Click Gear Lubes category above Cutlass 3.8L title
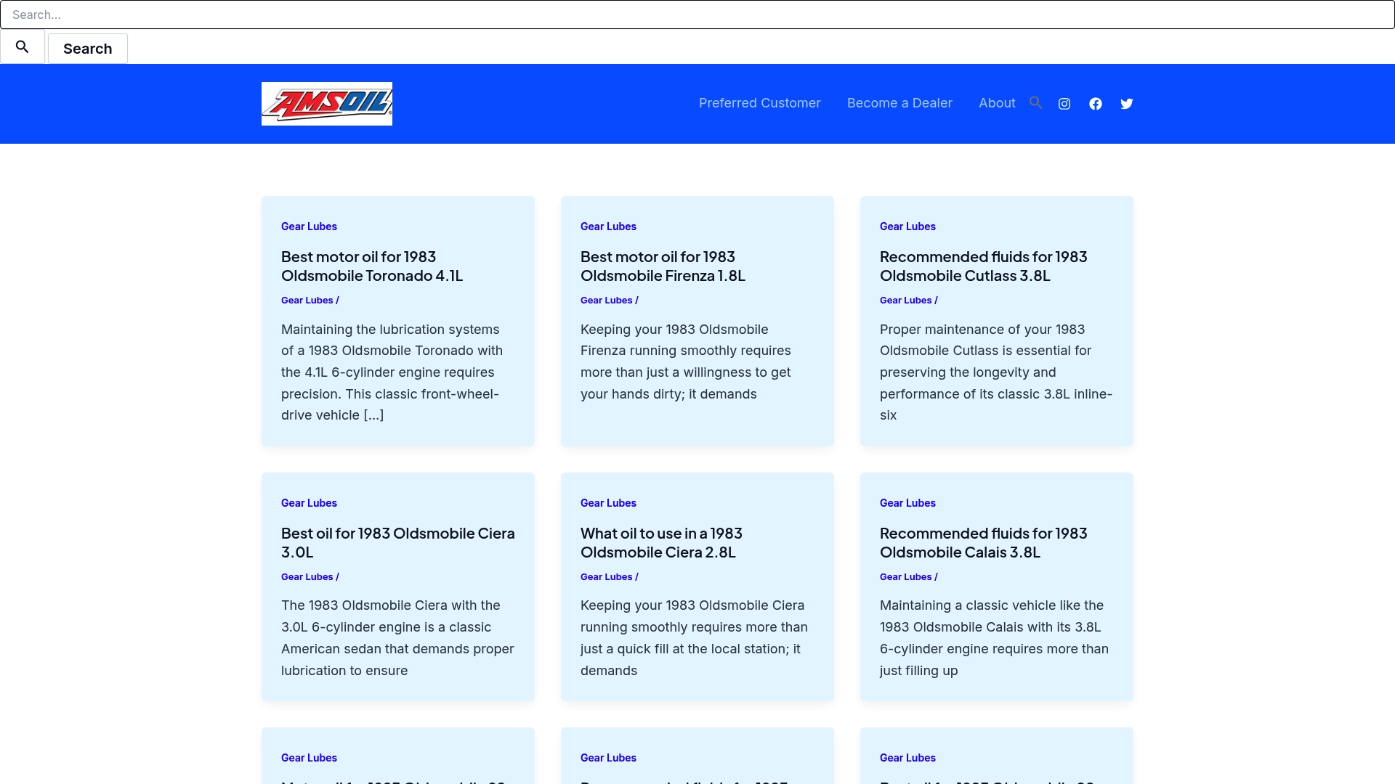The height and width of the screenshot is (784, 1395). [x=907, y=226]
